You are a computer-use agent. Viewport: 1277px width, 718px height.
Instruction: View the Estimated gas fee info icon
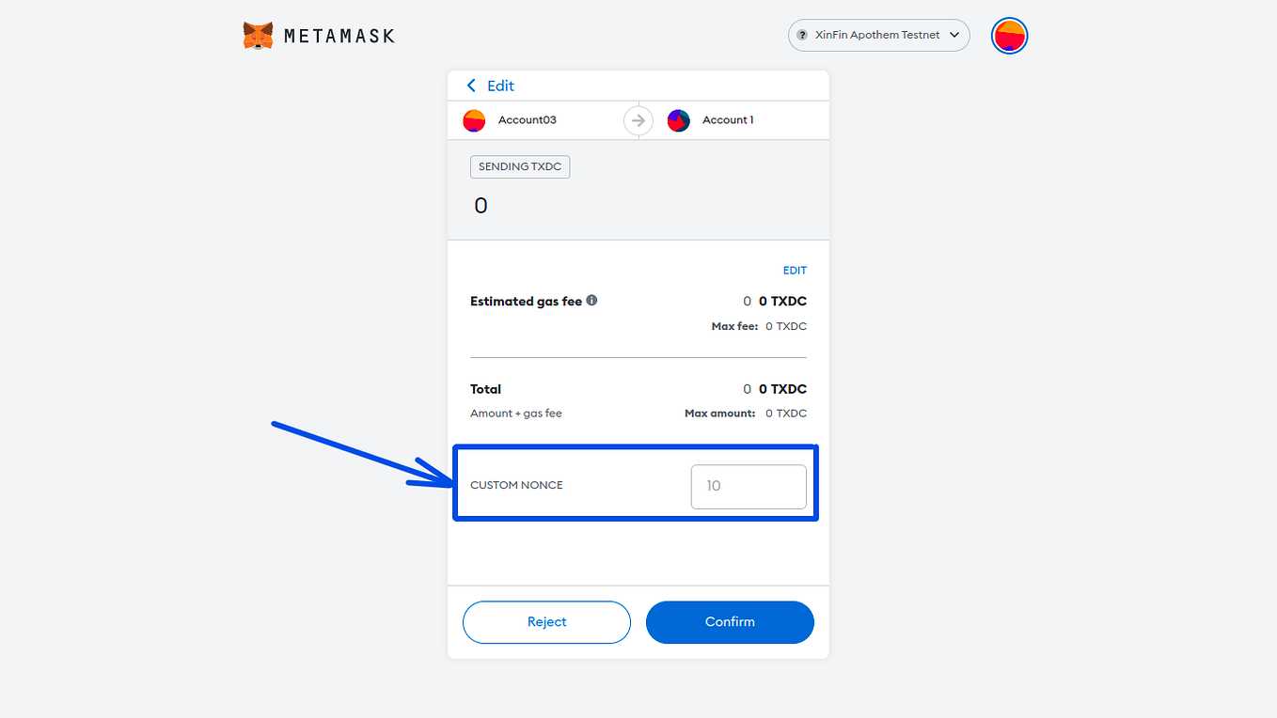click(x=591, y=300)
